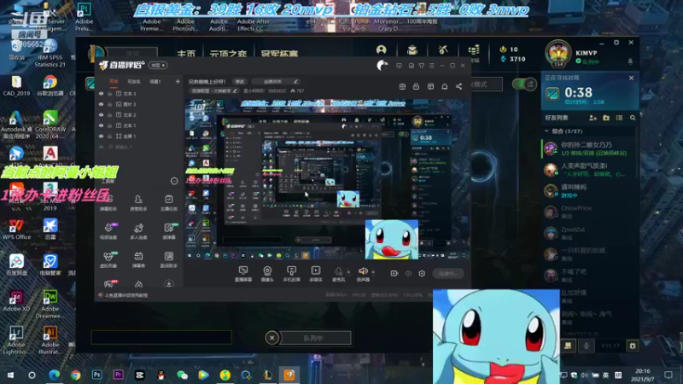Open the 虚拟形象 tool
683x384 pixels.
tap(108, 259)
